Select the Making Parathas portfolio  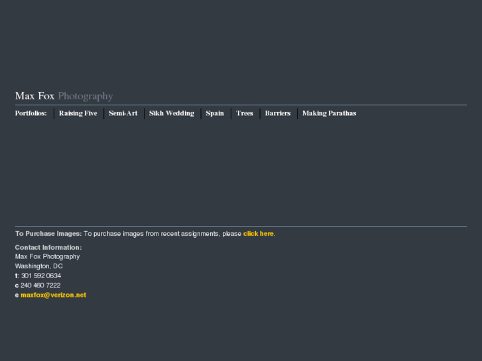pos(329,113)
